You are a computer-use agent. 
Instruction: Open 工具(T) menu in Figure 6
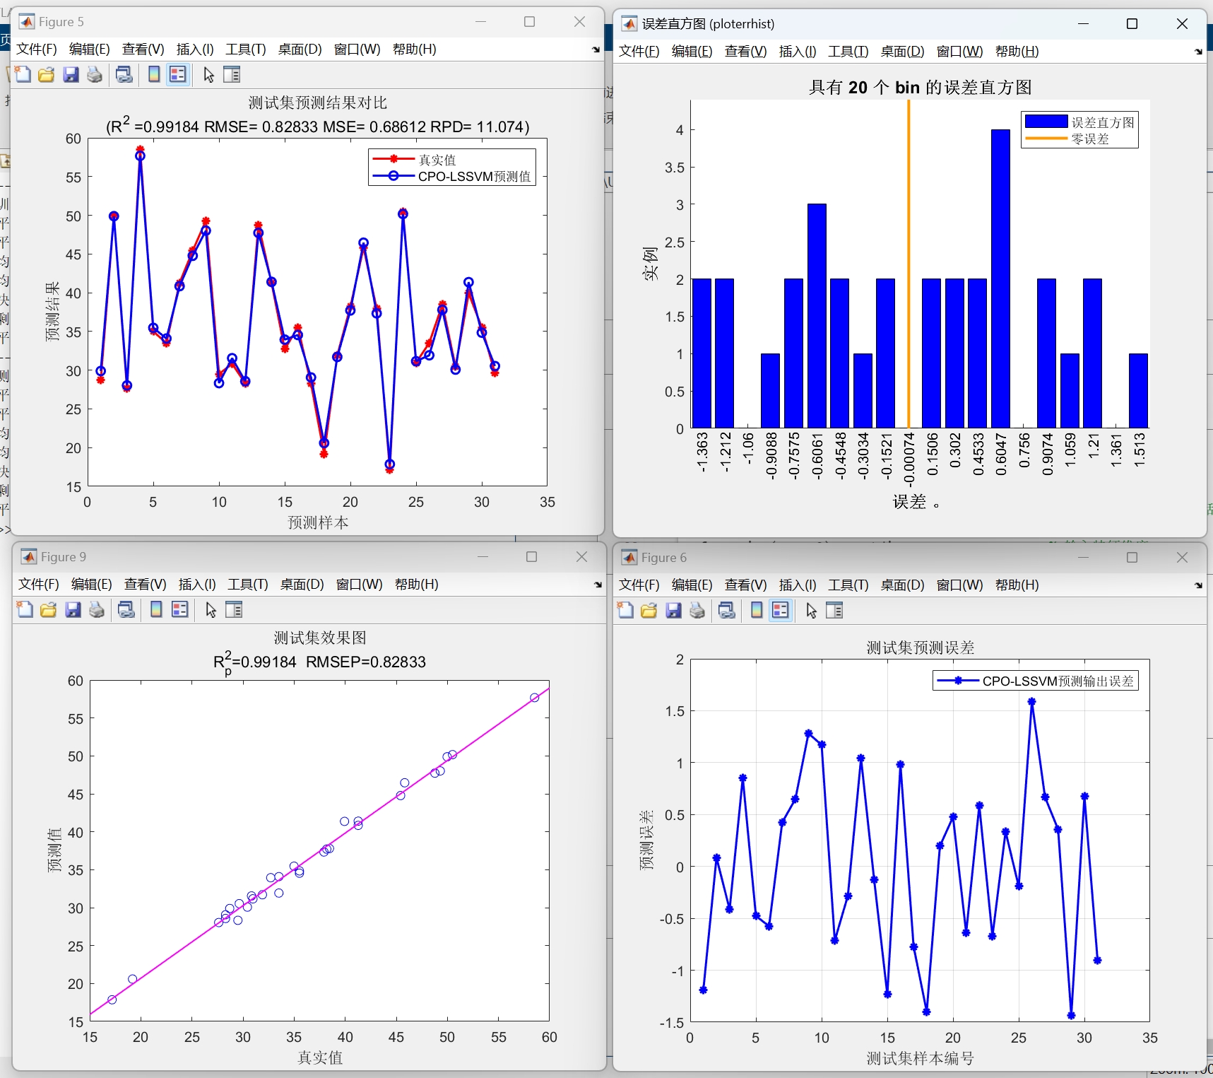[x=848, y=585]
